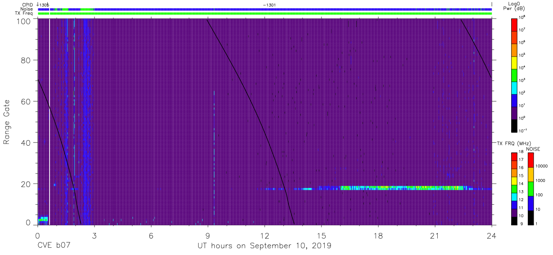Click the red top segment of the TX FRQ colorbar
This screenshot has height=255, width=553.
tap(514, 157)
